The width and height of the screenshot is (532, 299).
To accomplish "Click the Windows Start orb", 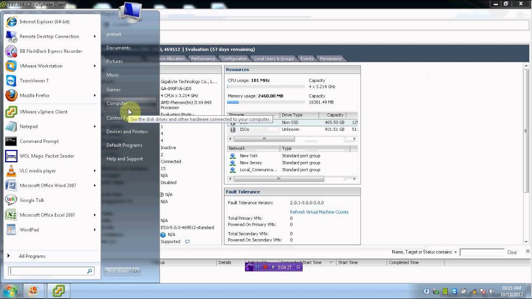I will point(10,291).
